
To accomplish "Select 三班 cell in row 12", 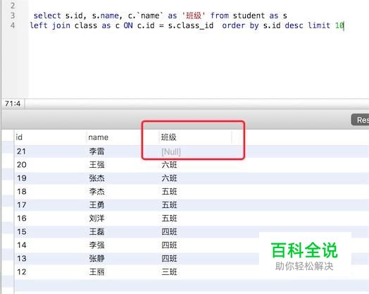I will (169, 272).
